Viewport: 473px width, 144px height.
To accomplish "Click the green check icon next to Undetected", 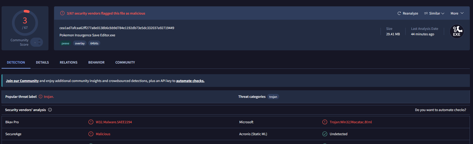I will 325,134.
